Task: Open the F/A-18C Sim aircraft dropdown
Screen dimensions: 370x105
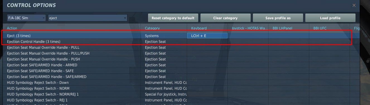Action: pos(26,18)
